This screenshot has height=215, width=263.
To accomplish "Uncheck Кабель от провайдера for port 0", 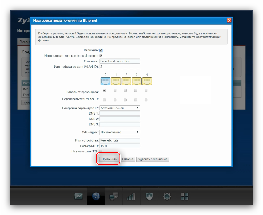I will (x=105, y=91).
